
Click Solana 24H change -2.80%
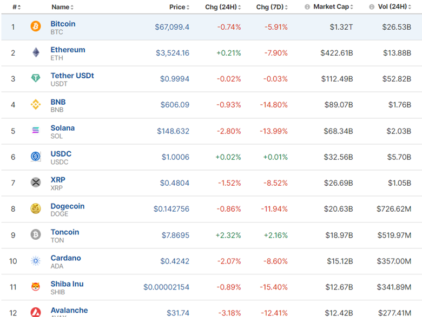pyautogui.click(x=229, y=131)
